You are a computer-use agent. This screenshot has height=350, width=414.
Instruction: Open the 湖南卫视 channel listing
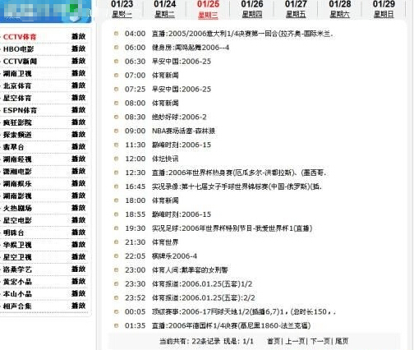(17, 74)
